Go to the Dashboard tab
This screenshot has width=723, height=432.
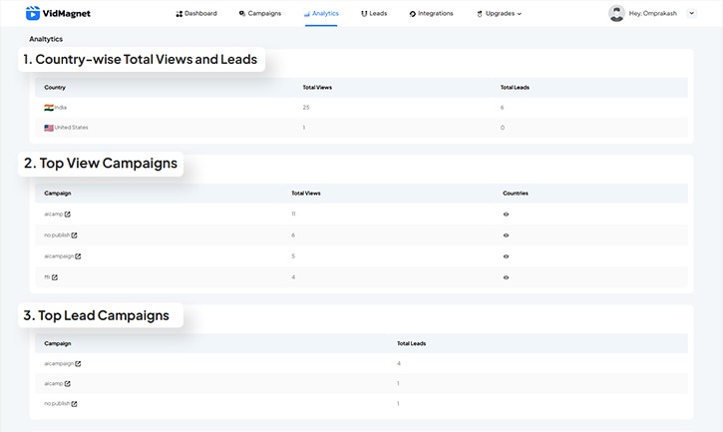coord(196,14)
